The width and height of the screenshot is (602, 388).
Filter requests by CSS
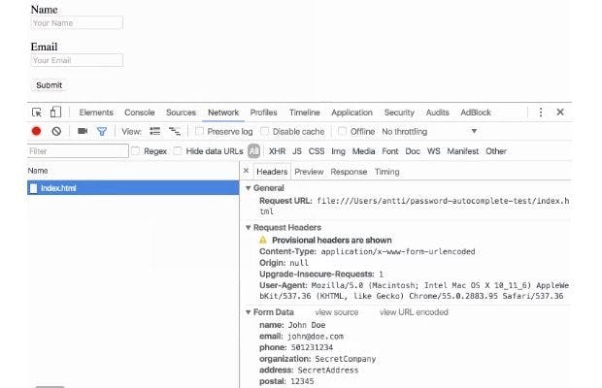317,151
